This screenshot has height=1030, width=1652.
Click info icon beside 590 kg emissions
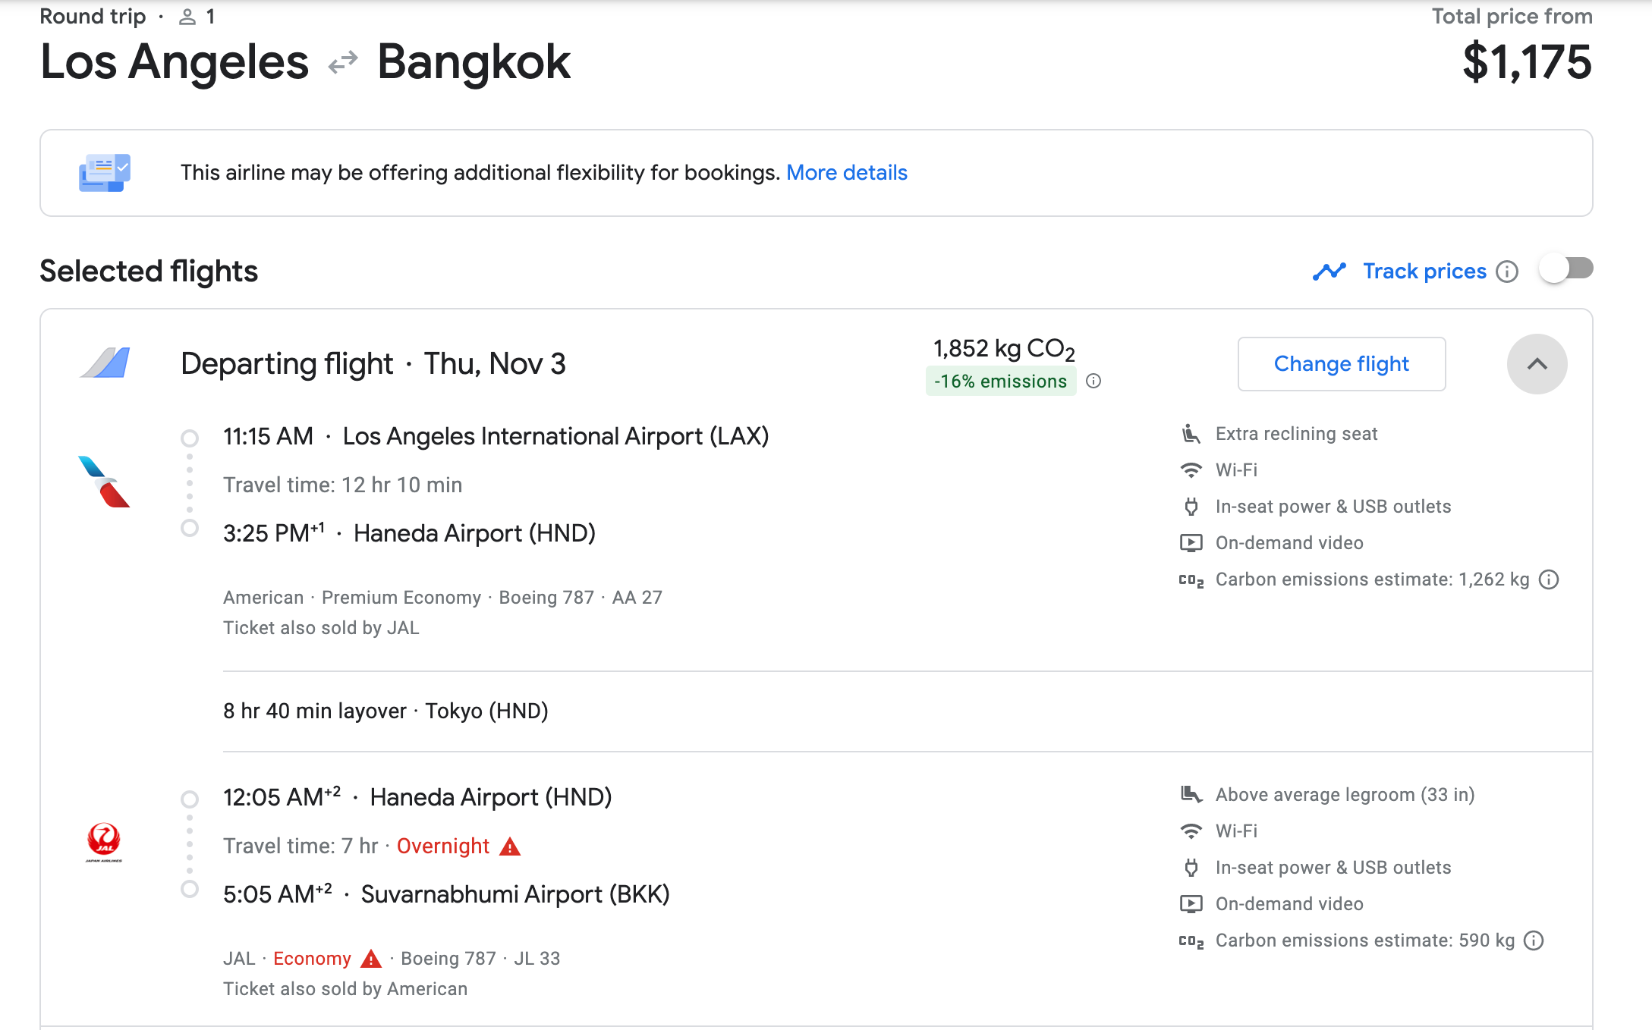(x=1534, y=941)
